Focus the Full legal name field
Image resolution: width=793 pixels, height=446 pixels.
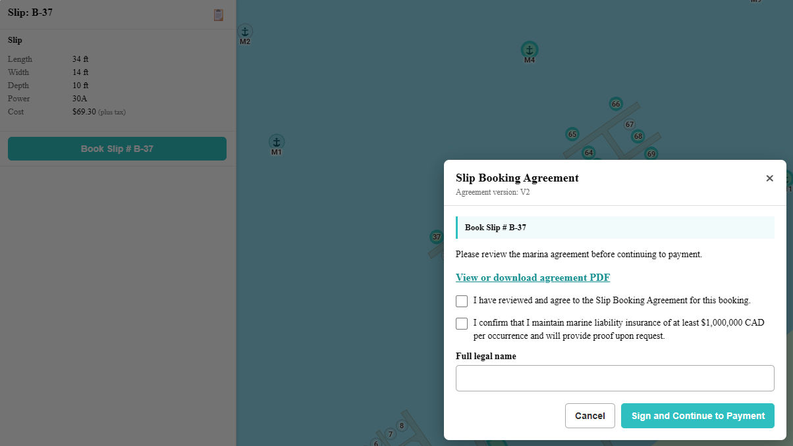615,378
